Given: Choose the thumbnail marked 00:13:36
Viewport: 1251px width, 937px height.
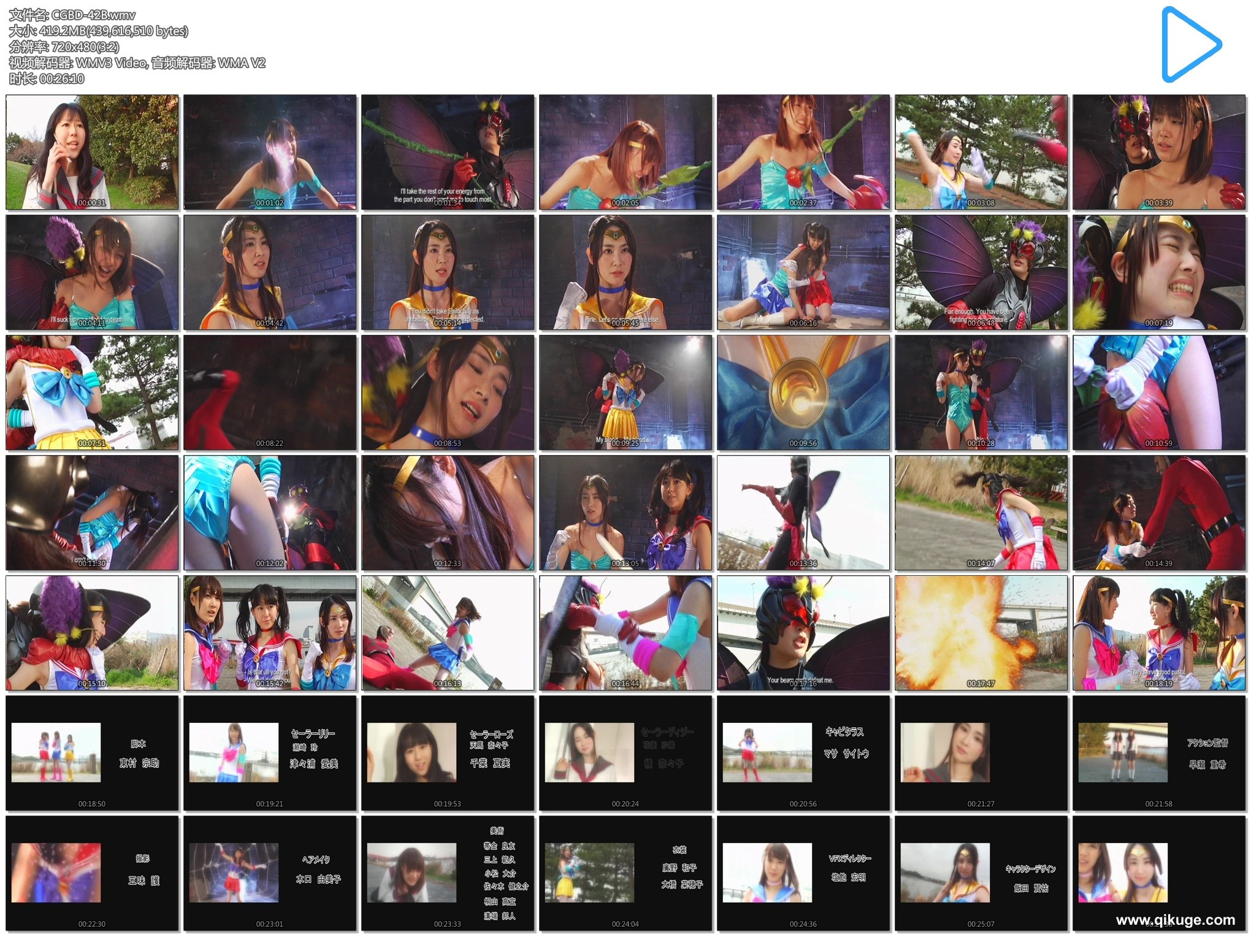Looking at the screenshot, I should tap(803, 513).
